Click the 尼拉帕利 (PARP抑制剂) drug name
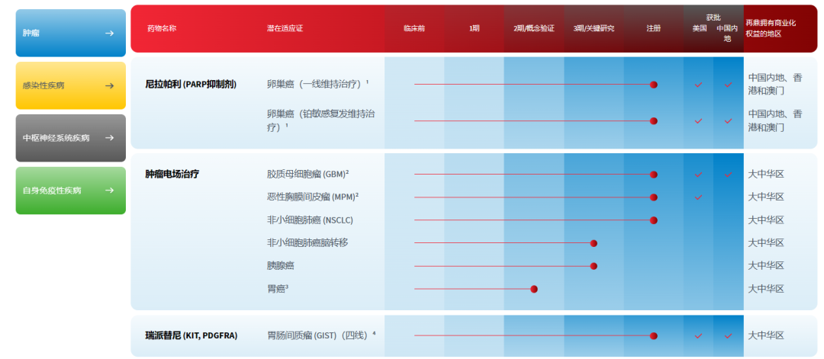Screen dimensions: 824x359 point(191,84)
